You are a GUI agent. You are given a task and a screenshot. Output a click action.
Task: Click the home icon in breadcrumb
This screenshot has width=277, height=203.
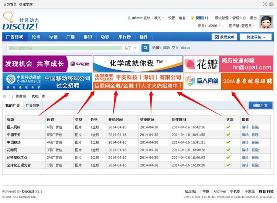4,96
